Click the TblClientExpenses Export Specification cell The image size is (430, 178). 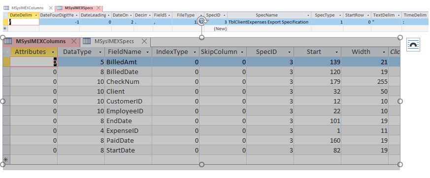[269, 22]
